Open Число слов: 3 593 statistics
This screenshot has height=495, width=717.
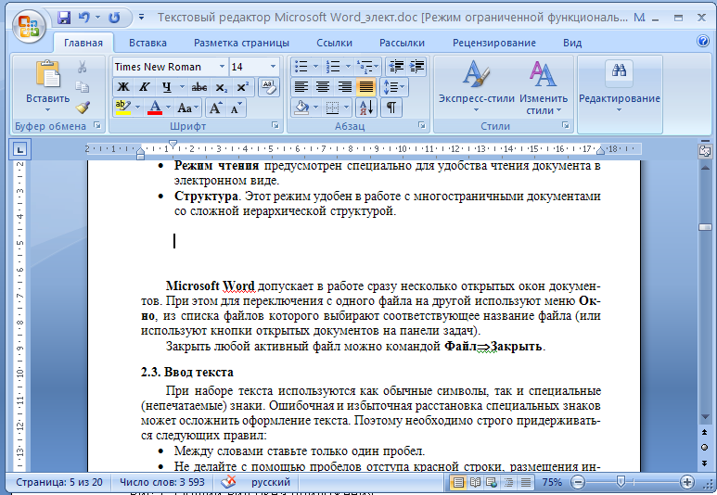pyautogui.click(x=162, y=482)
